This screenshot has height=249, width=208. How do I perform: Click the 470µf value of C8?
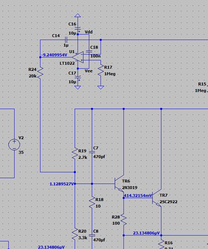99,240
